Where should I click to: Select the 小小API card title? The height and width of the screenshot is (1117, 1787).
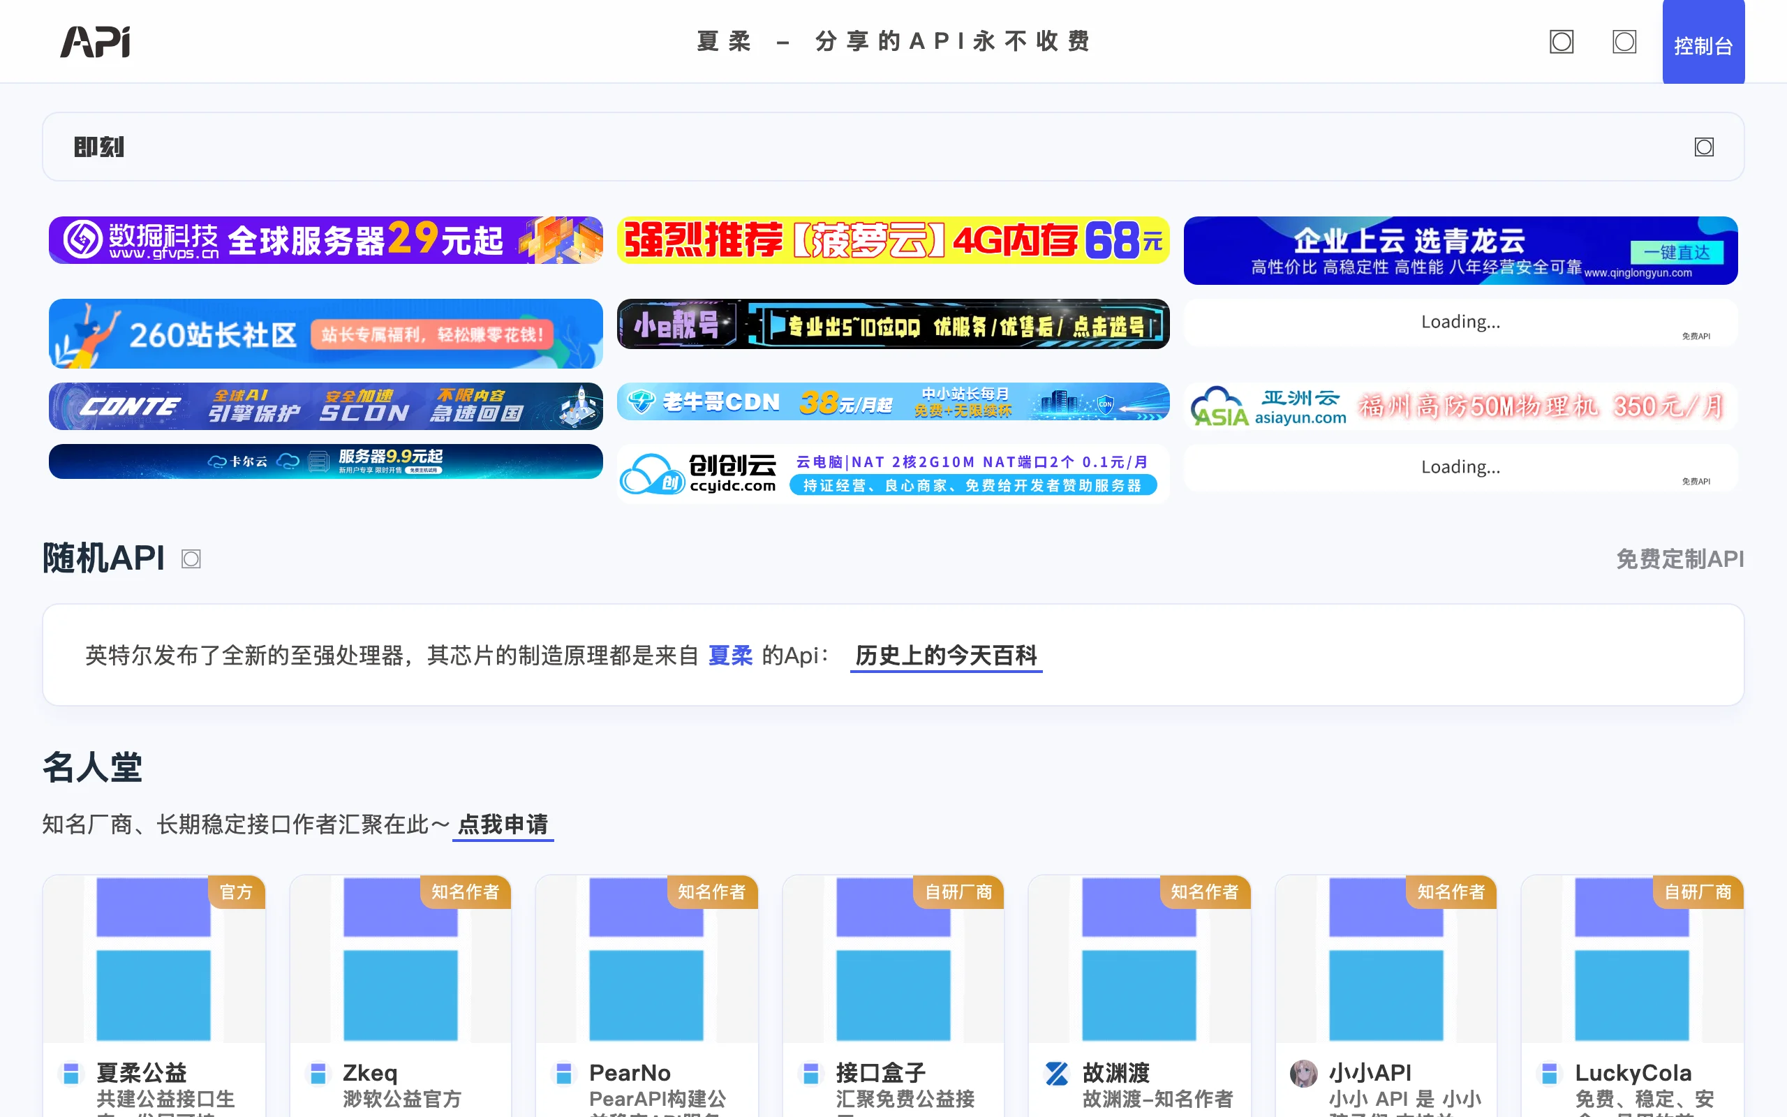point(1370,1073)
